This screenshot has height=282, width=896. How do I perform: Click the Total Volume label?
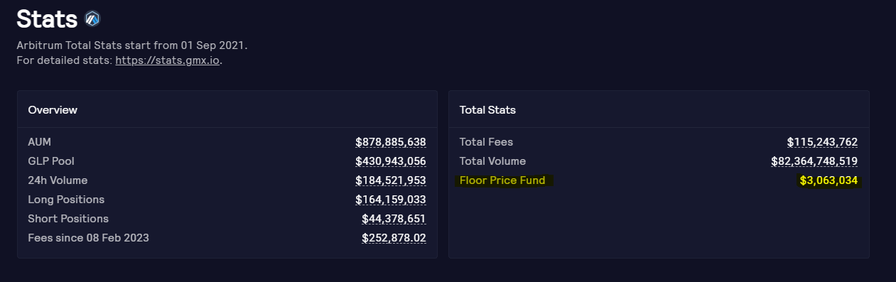pyautogui.click(x=492, y=161)
